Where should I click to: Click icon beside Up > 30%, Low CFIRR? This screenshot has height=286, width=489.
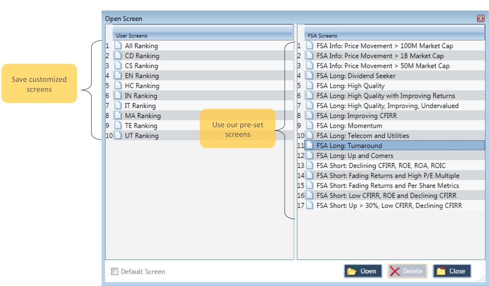(x=309, y=205)
